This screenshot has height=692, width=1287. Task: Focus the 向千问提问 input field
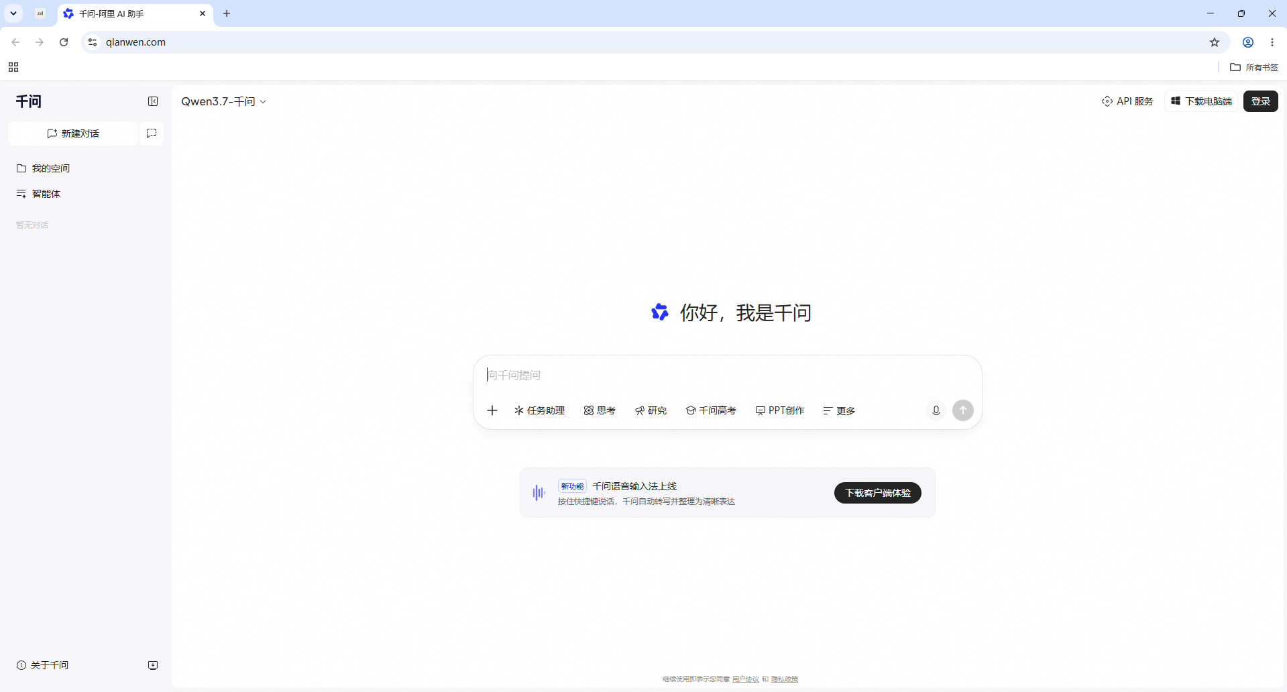click(727, 375)
